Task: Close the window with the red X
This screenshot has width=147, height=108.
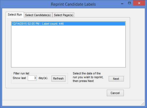Action: (x=139, y=3)
